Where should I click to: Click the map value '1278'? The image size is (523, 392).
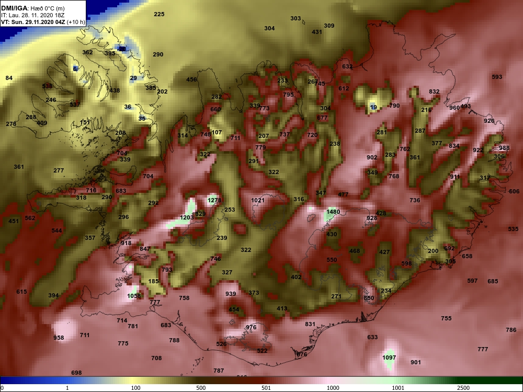[x=214, y=200]
